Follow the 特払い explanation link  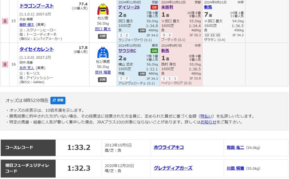(x=207, y=116)
